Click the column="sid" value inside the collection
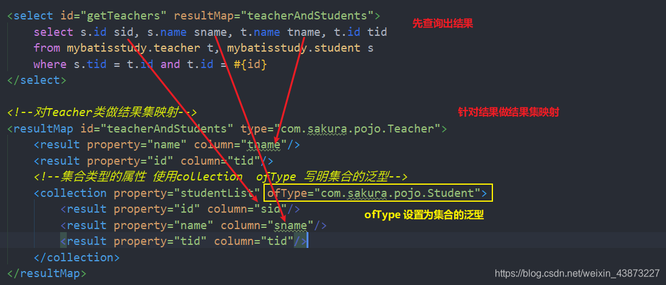The height and width of the screenshot is (285, 666). click(247, 209)
